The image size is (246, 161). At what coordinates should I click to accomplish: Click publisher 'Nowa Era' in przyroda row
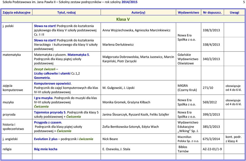tap(187, 115)
